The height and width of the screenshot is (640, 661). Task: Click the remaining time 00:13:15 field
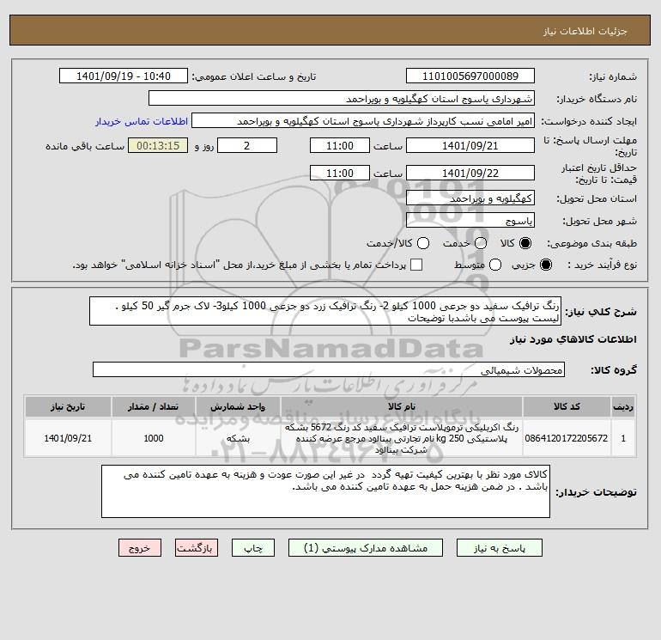pyautogui.click(x=158, y=145)
